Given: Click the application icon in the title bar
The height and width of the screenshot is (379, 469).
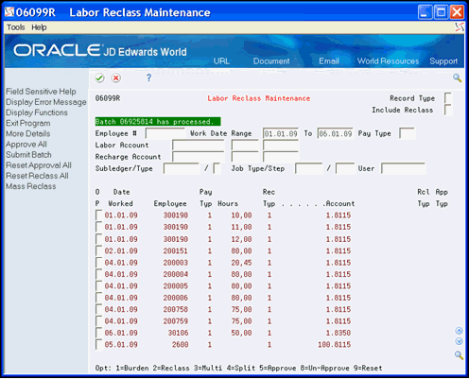Looking at the screenshot, I should 9,12.
